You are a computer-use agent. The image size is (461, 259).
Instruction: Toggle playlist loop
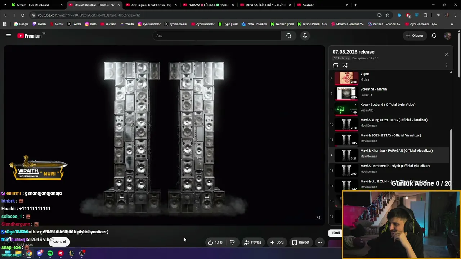(x=335, y=65)
